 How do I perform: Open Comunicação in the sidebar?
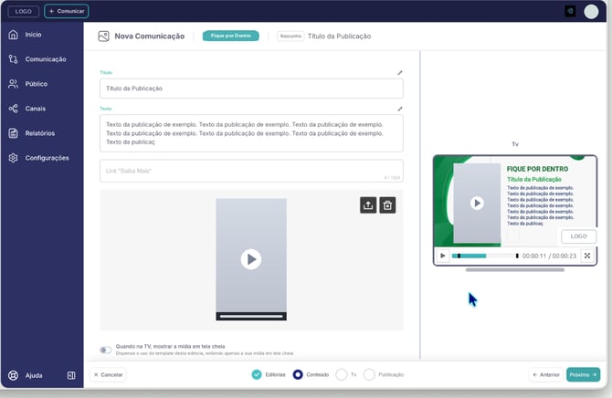pos(37,59)
